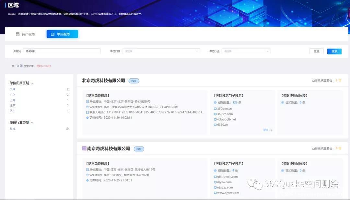Open the 单位行业 dropdown

[246, 51]
